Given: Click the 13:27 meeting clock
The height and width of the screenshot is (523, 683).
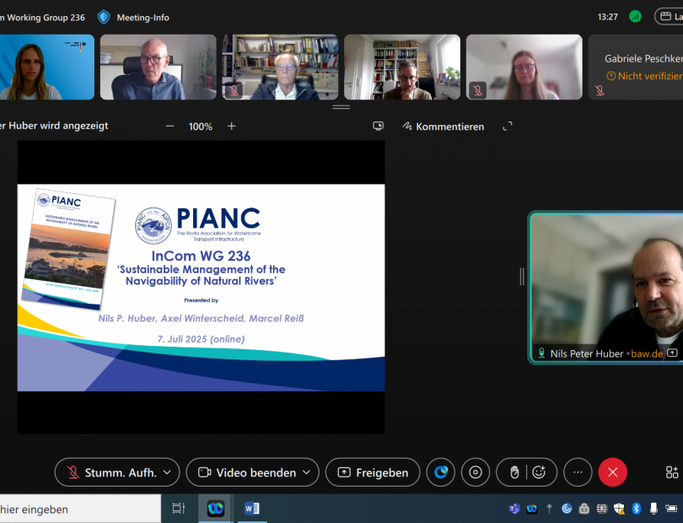Looking at the screenshot, I should [608, 17].
